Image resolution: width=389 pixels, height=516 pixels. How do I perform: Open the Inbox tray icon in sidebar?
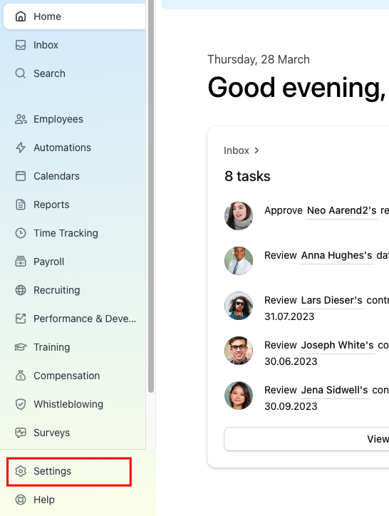(x=21, y=45)
